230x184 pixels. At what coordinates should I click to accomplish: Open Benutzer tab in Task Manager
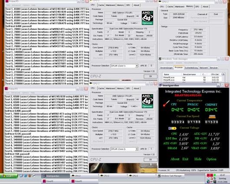coord(214,68)
